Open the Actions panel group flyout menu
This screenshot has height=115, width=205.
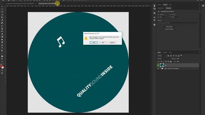[x=200, y=5]
